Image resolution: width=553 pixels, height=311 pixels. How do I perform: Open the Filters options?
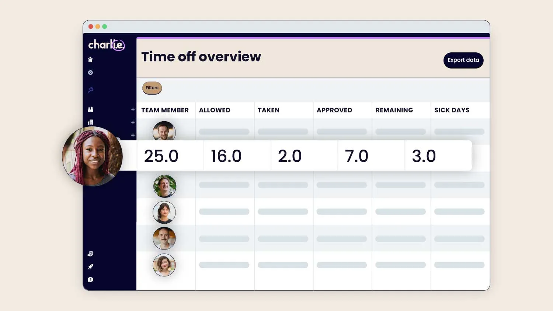152,88
